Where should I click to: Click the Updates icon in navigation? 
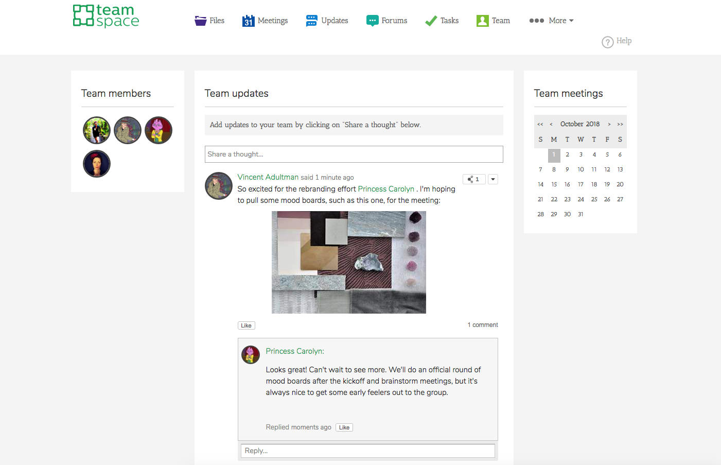tap(311, 21)
